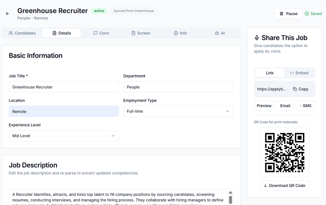The height and width of the screenshot is (205, 326).
Task: Select the Screen tab
Action: [x=141, y=33]
